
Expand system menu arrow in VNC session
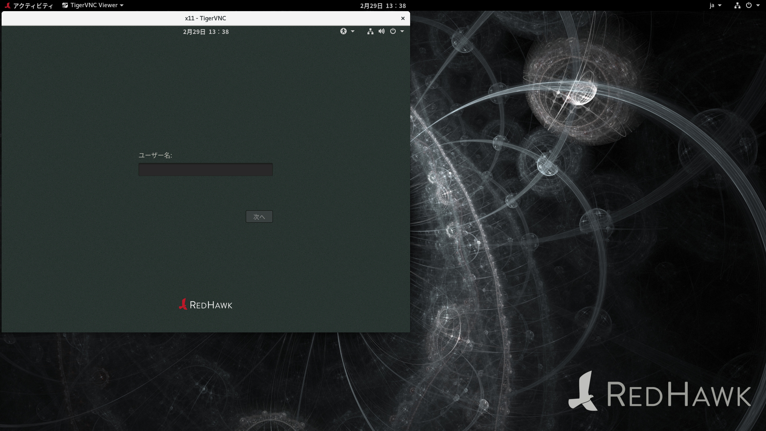point(402,32)
